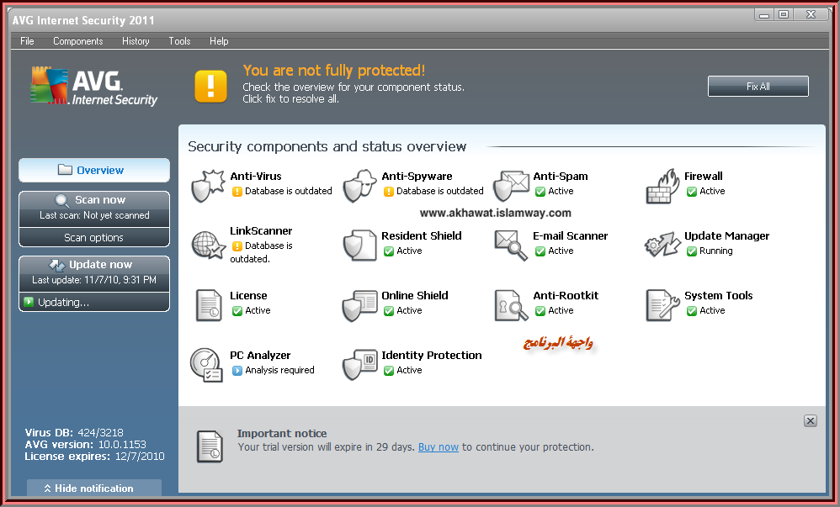Open the Anti-Virus component shield icon

click(208, 186)
